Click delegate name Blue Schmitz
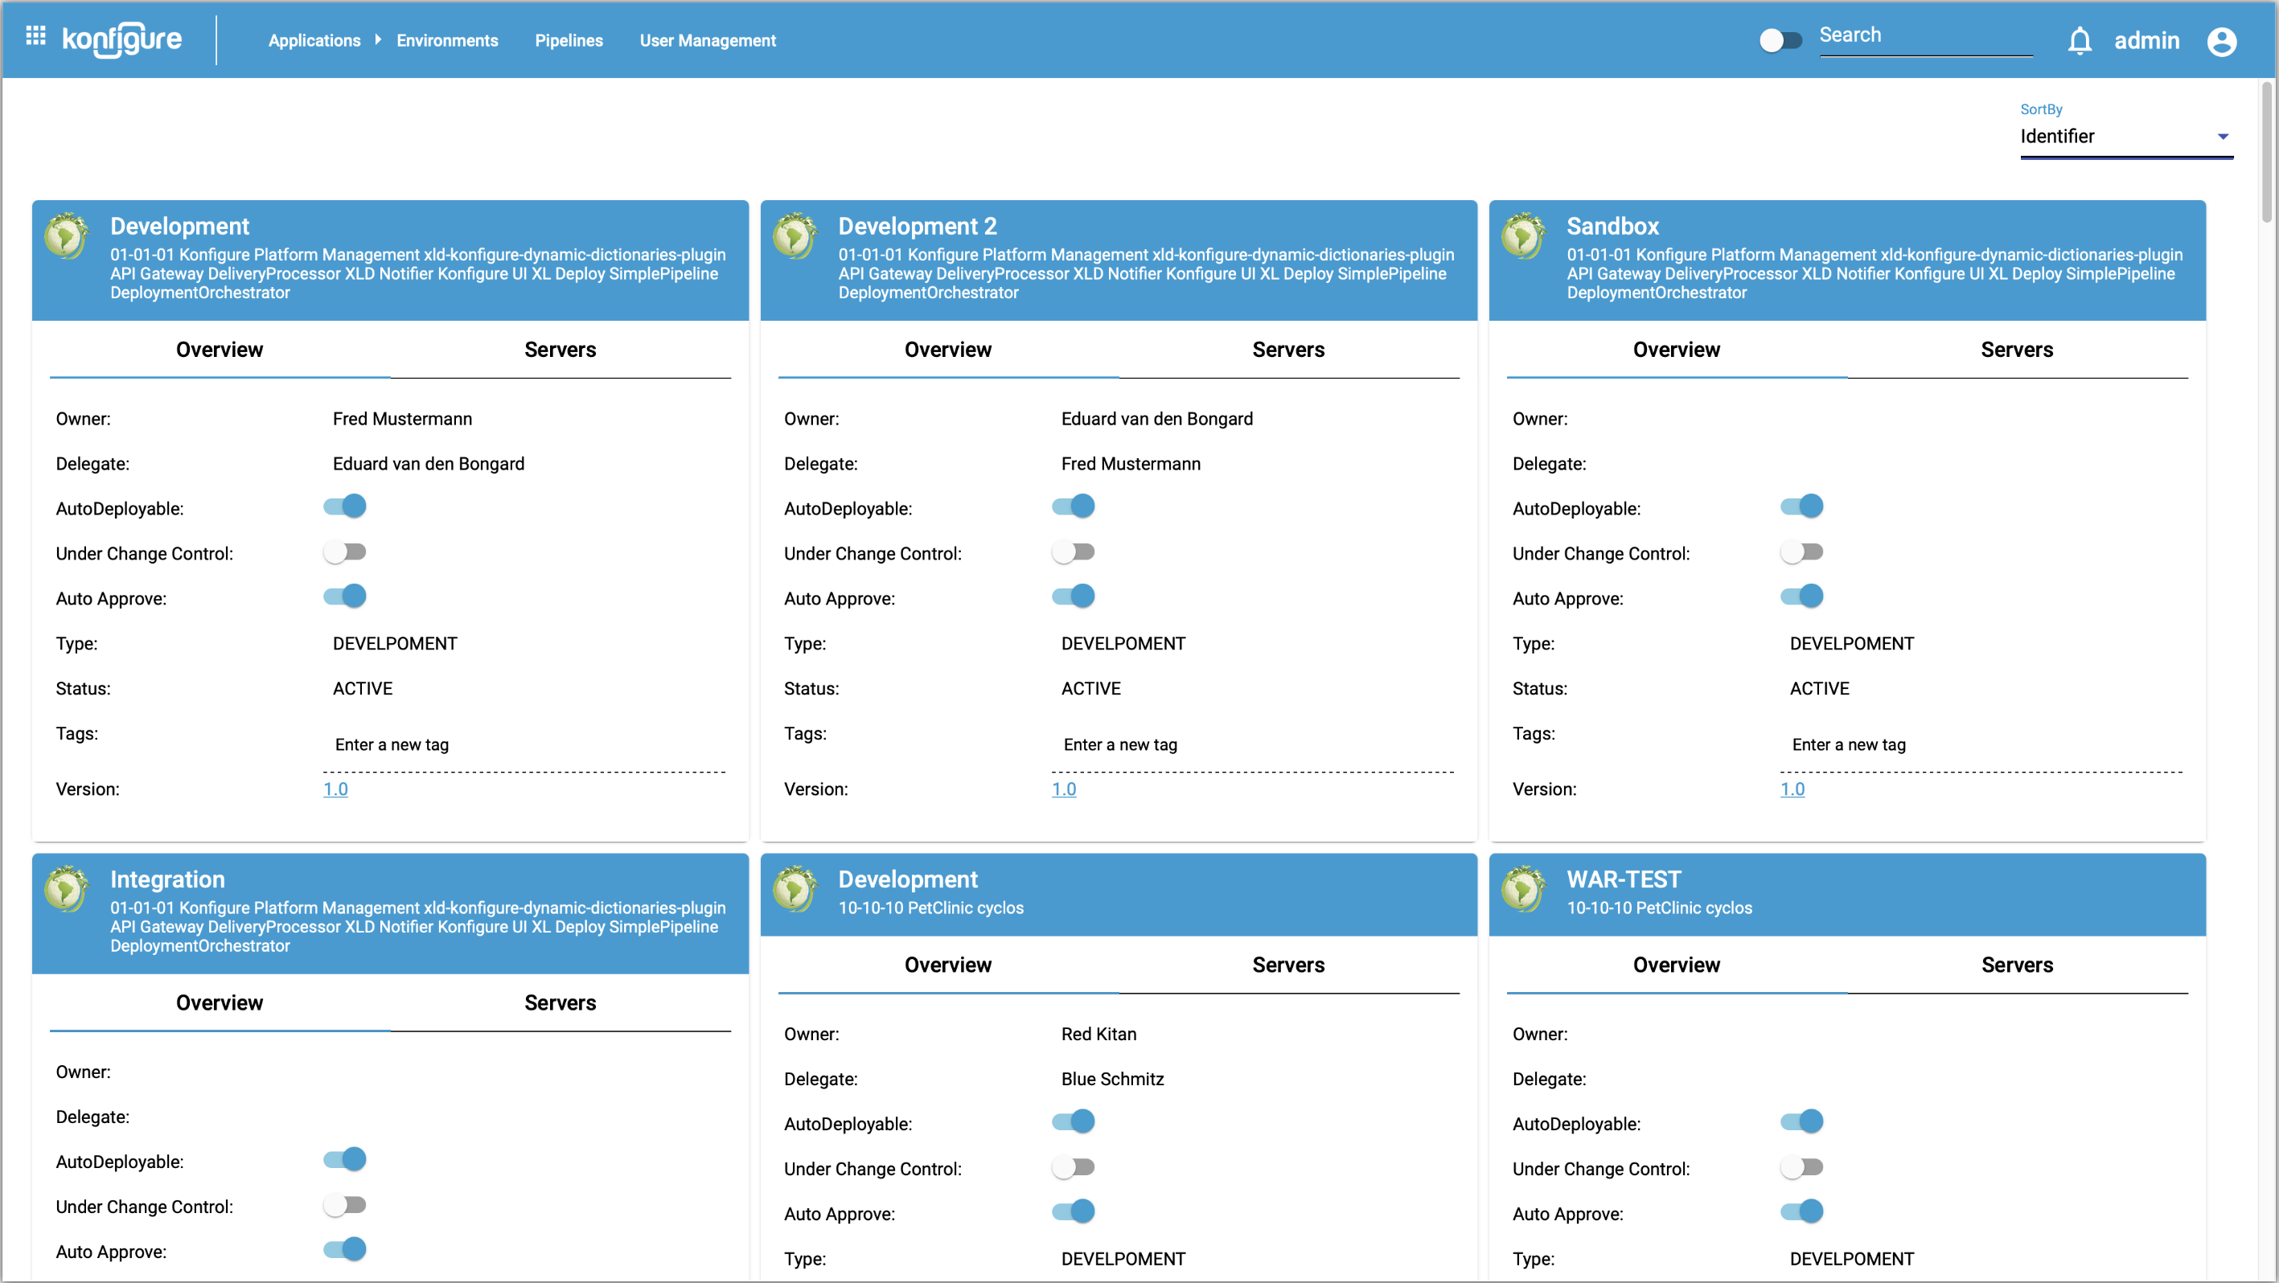 [x=1112, y=1080]
